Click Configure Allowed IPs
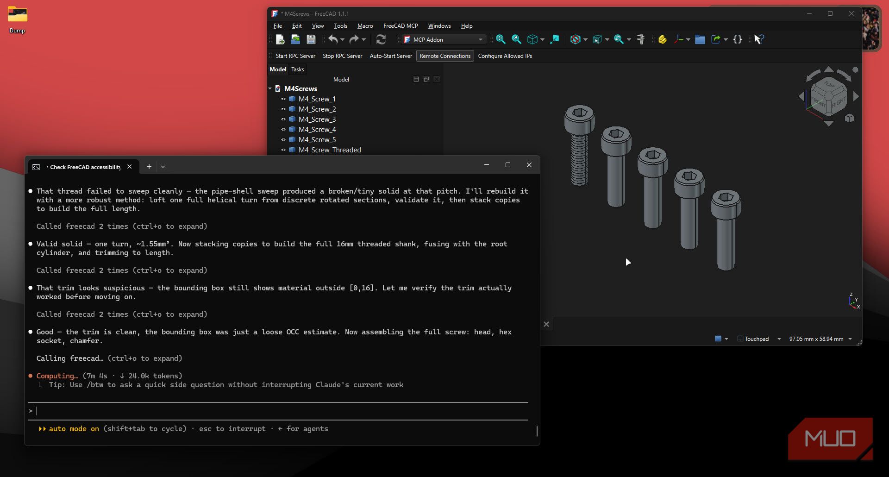The height and width of the screenshot is (477, 889). coord(505,56)
